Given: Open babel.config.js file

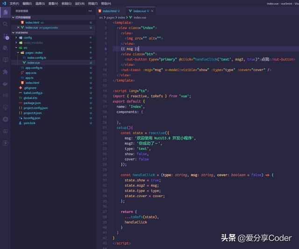Looking at the screenshot, I should (x=53, y=93).
